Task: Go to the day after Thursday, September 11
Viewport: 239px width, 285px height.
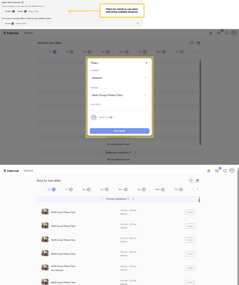Action: coord(133,199)
